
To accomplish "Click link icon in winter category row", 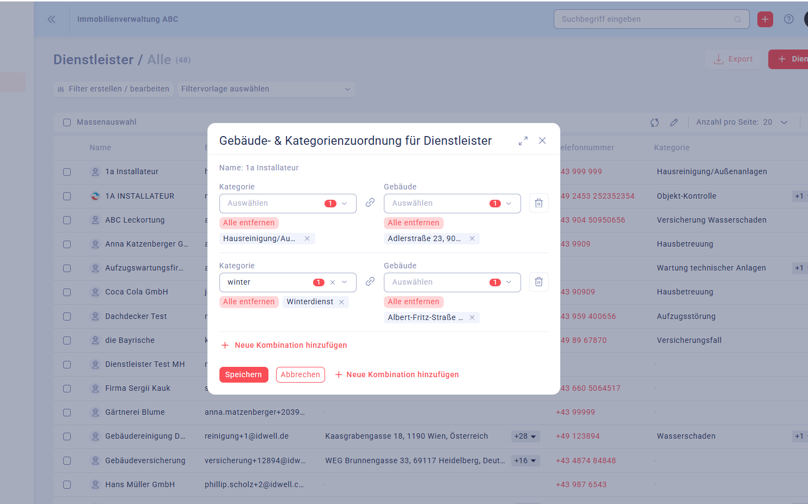I will click(x=370, y=281).
